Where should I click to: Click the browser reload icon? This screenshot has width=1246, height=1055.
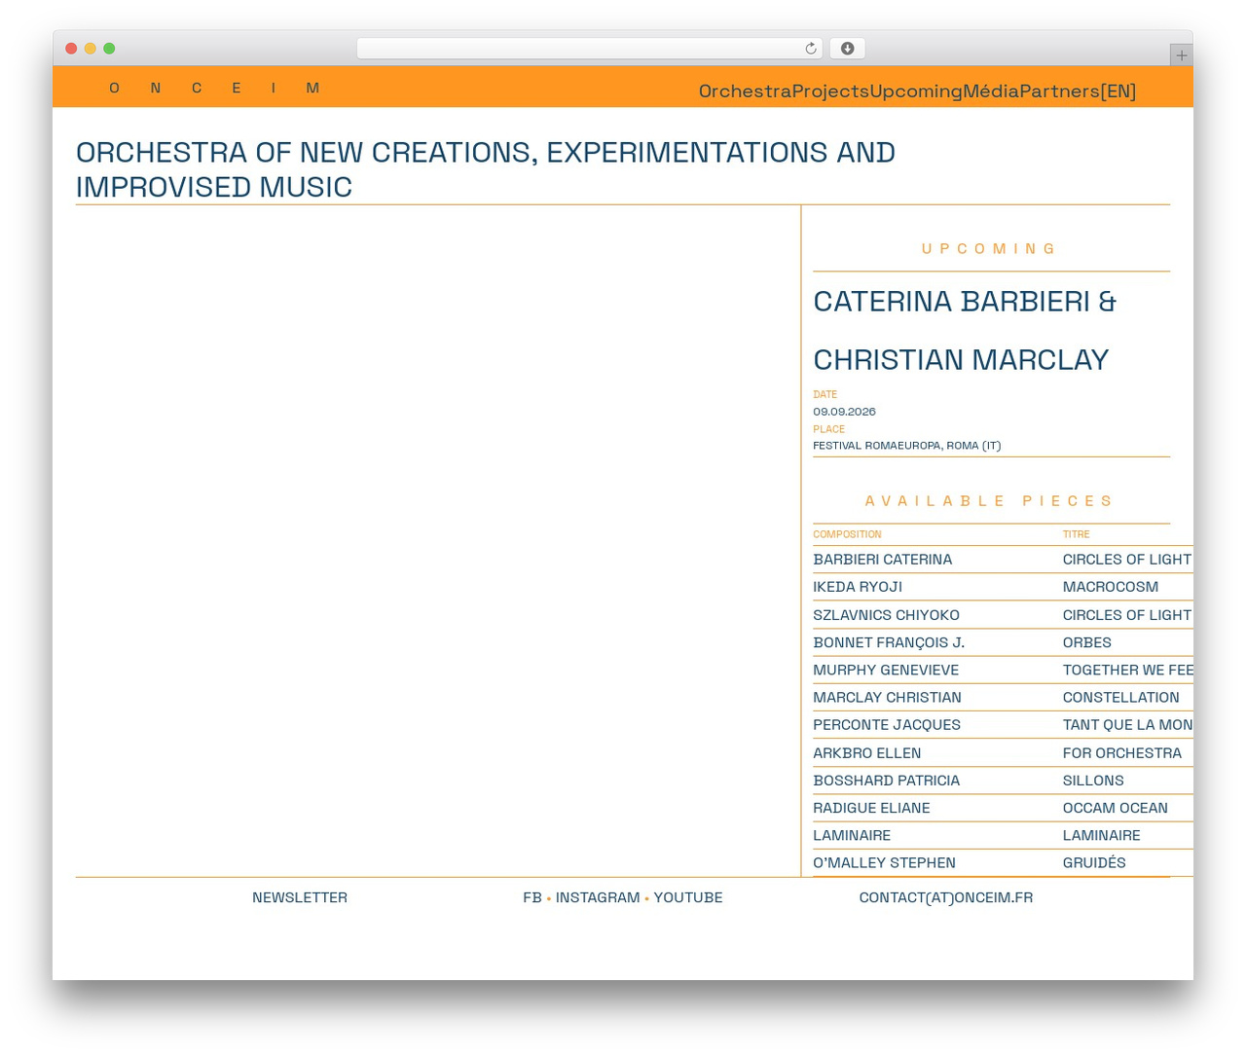coord(810,49)
